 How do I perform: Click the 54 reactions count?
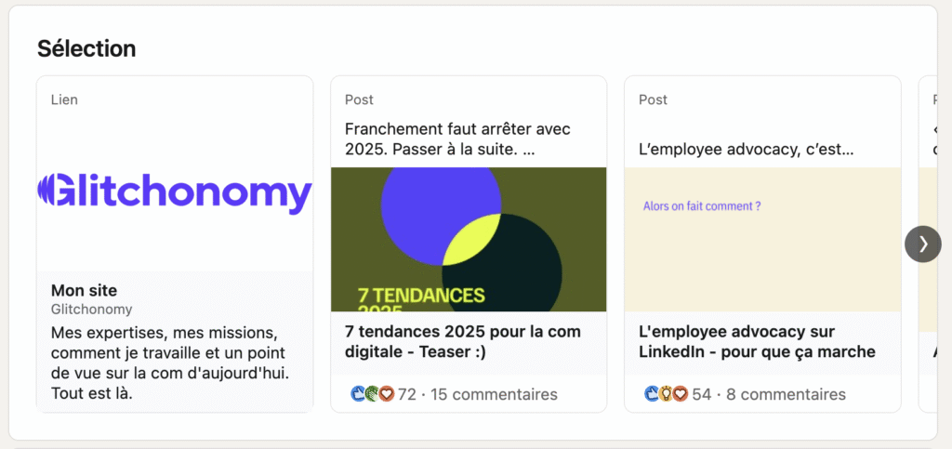(701, 394)
